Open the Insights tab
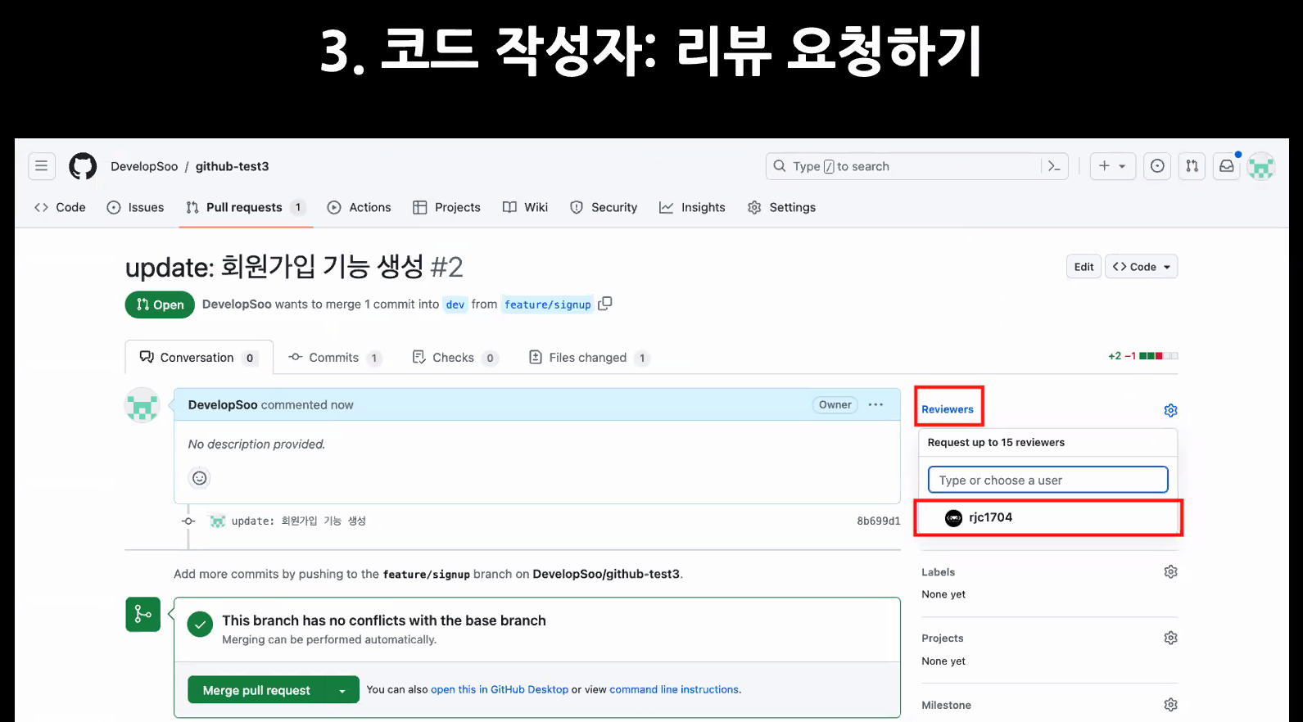This screenshot has width=1303, height=722. (x=692, y=207)
